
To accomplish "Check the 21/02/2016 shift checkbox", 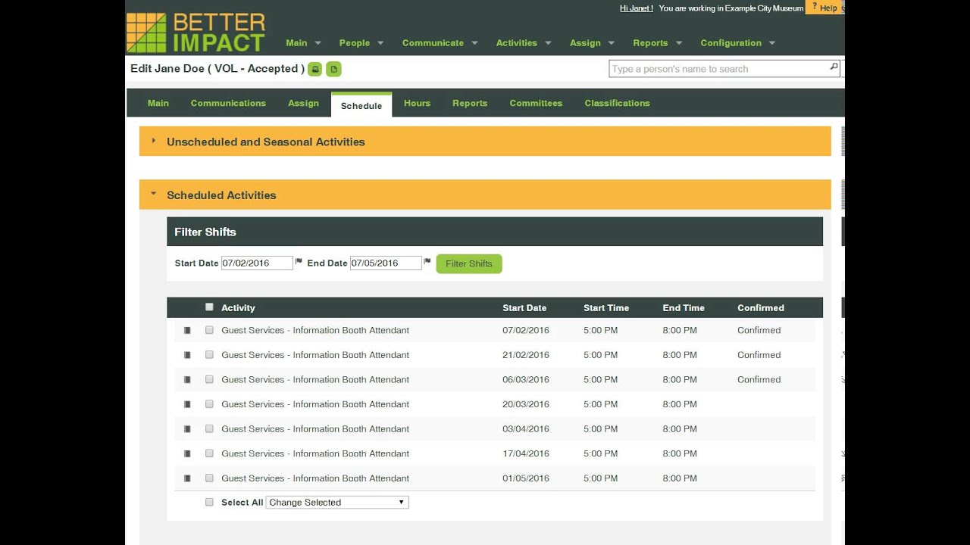I will point(209,354).
